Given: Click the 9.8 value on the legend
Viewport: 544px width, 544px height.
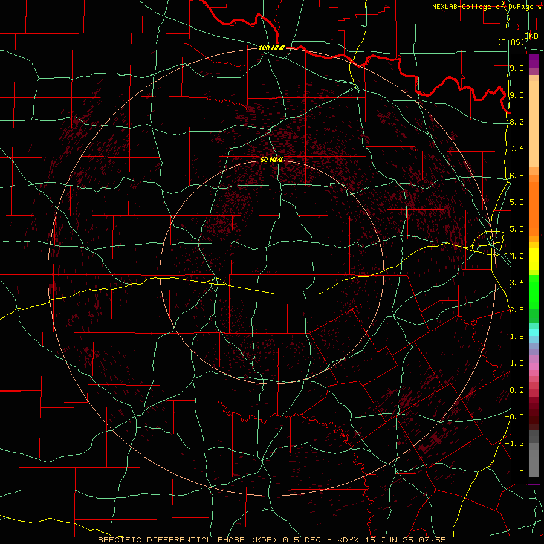Looking at the screenshot, I should [517, 68].
